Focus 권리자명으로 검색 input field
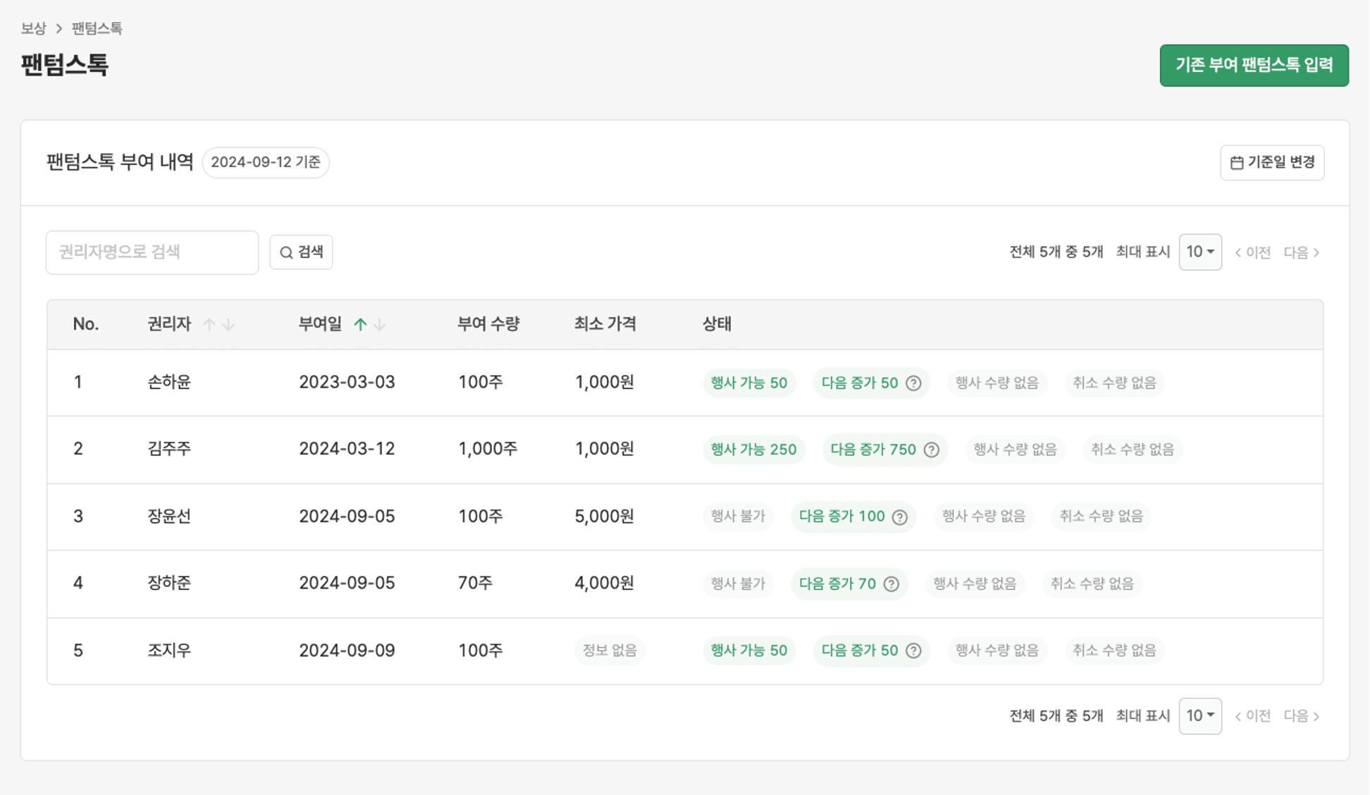The image size is (1370, 795). coord(152,252)
